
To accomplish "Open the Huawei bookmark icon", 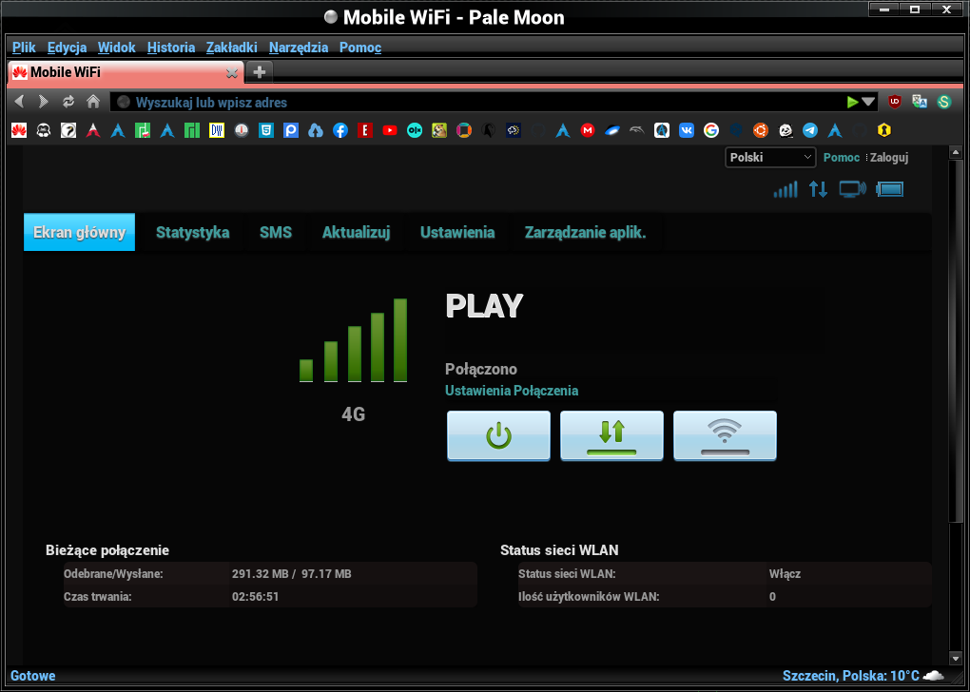I will click(19, 130).
